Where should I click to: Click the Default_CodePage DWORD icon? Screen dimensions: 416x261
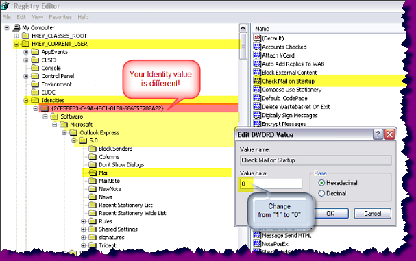tap(257, 98)
